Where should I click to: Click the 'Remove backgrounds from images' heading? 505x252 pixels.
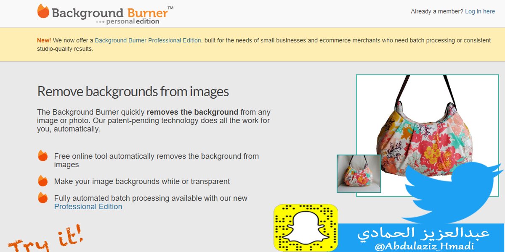[133, 91]
